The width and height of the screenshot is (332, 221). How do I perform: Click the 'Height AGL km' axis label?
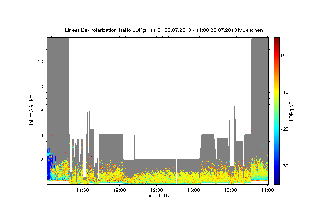(x=32, y=110)
